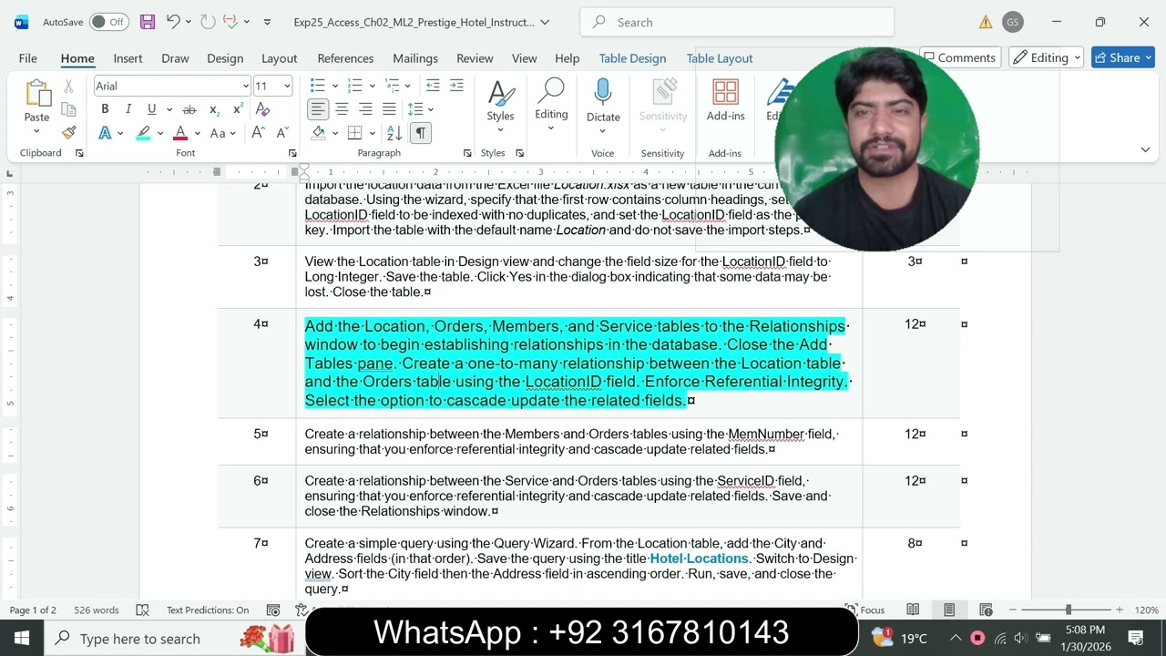Toggle Superscript formatting
The width and height of the screenshot is (1166, 656).
point(238,109)
